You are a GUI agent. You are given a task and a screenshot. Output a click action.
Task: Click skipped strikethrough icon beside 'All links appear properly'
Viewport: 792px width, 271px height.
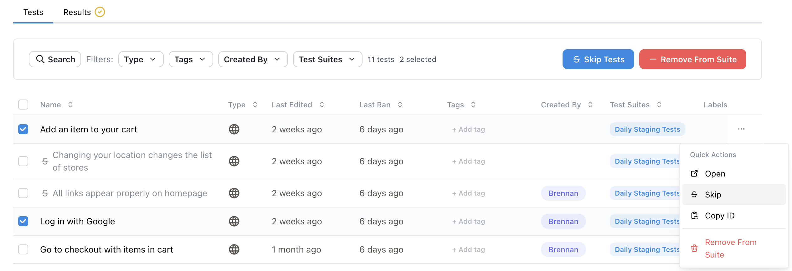click(x=45, y=193)
